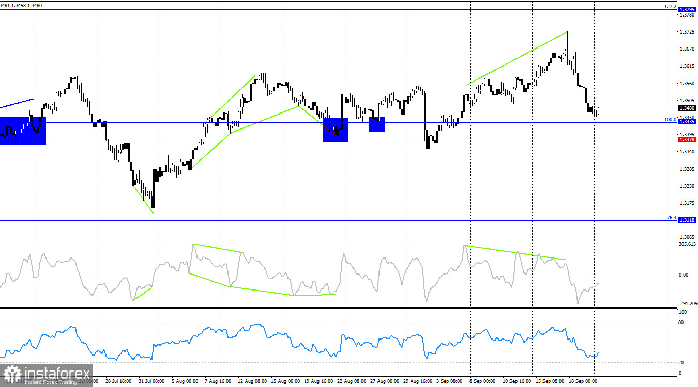Click the 22 Aug 08:00 time label
The width and height of the screenshot is (698, 387).
point(351,382)
